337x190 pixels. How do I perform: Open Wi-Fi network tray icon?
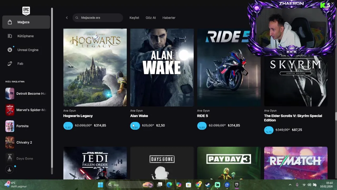[x=304, y=185]
